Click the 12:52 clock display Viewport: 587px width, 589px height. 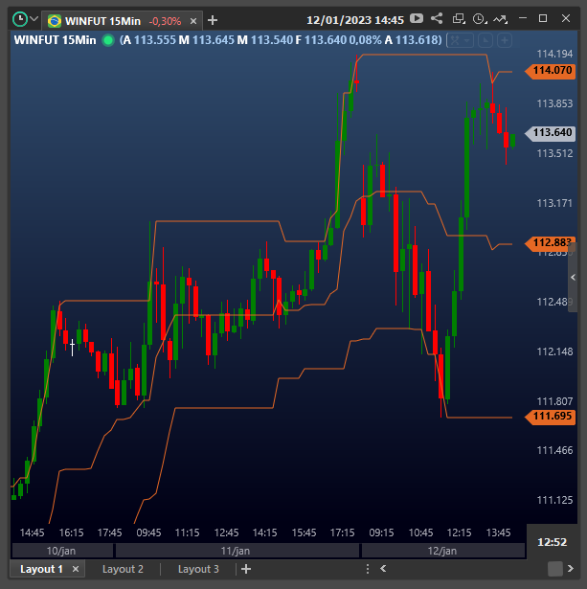[552, 542]
